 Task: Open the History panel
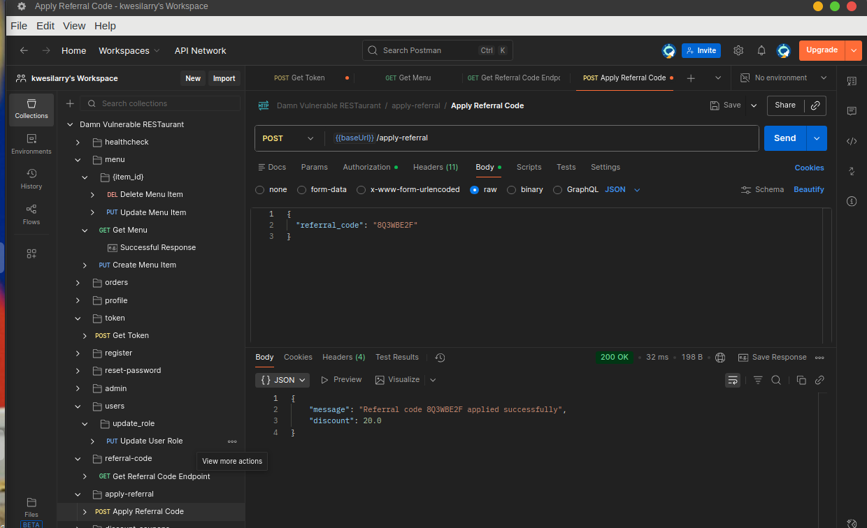pyautogui.click(x=31, y=179)
